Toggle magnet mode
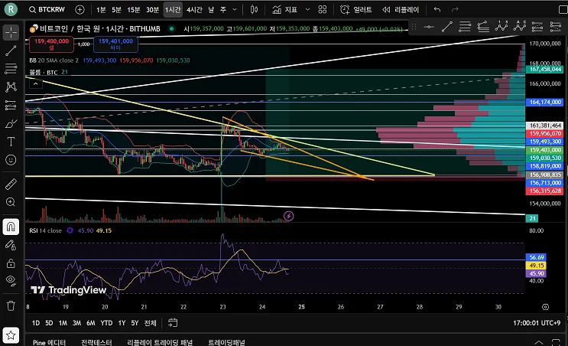The image size is (568, 346). [x=11, y=227]
